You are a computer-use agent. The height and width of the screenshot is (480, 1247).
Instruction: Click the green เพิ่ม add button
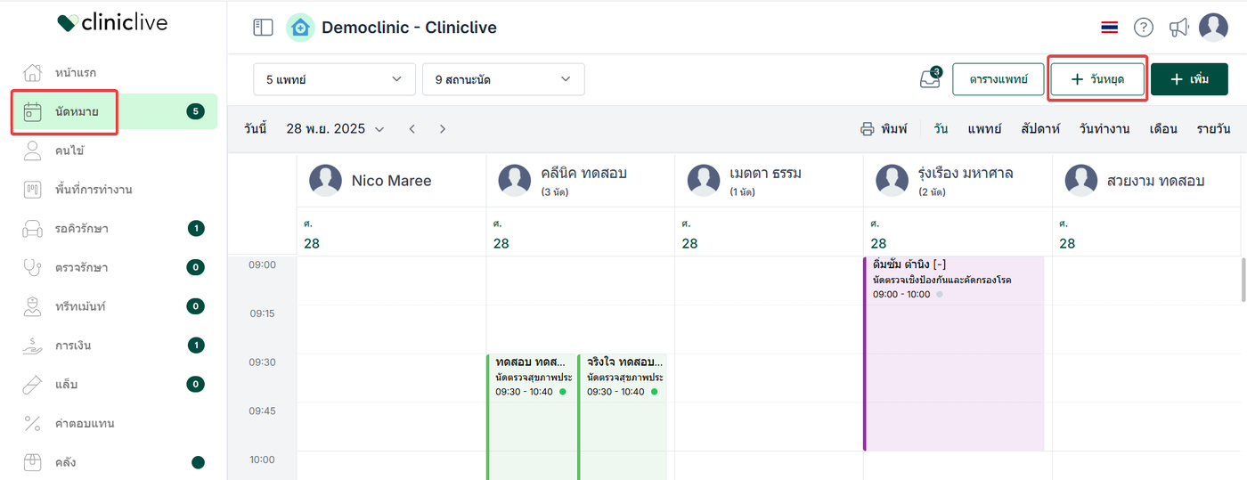click(1189, 79)
